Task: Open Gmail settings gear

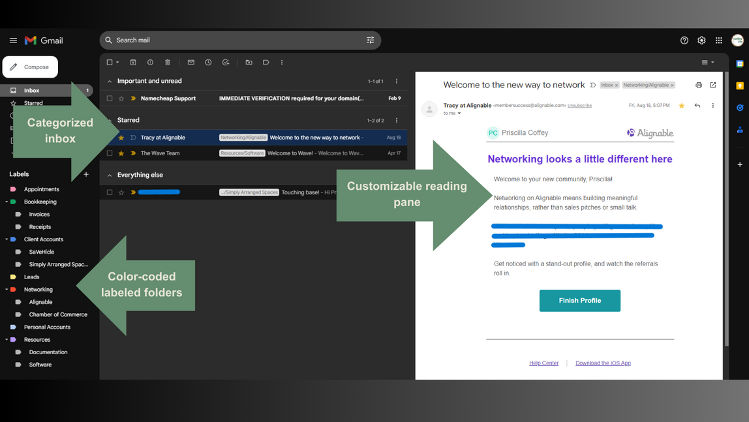Action: pyautogui.click(x=701, y=40)
